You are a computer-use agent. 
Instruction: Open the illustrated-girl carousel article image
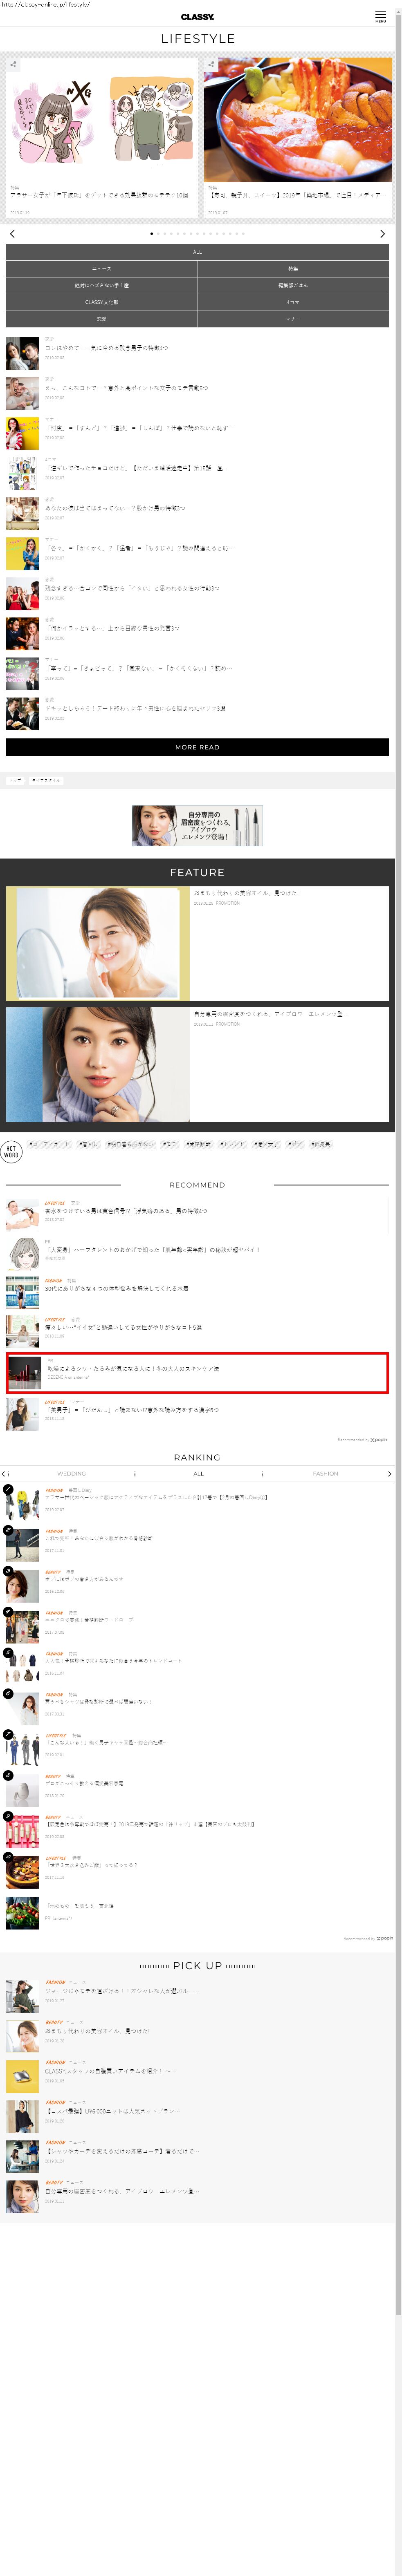pos(102,120)
